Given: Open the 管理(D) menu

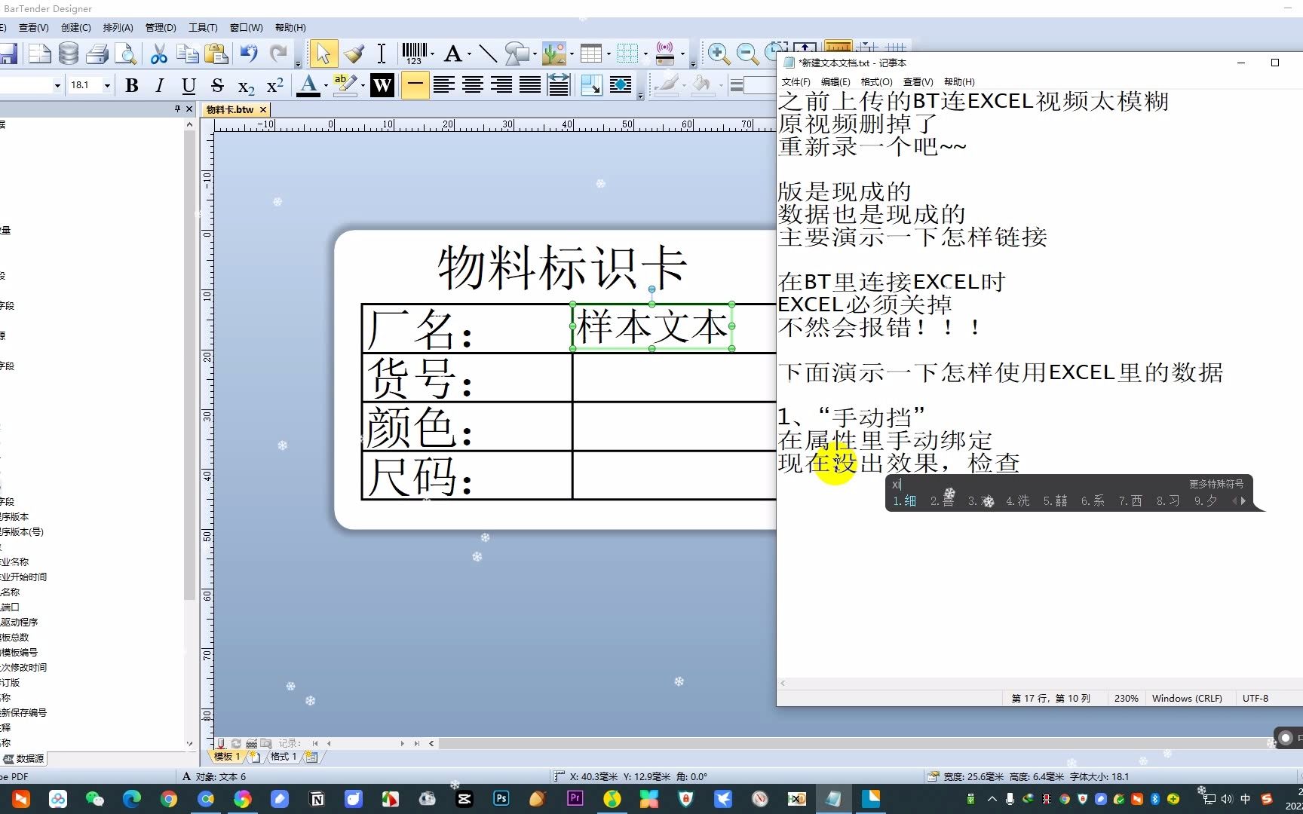Looking at the screenshot, I should pyautogui.click(x=161, y=28).
